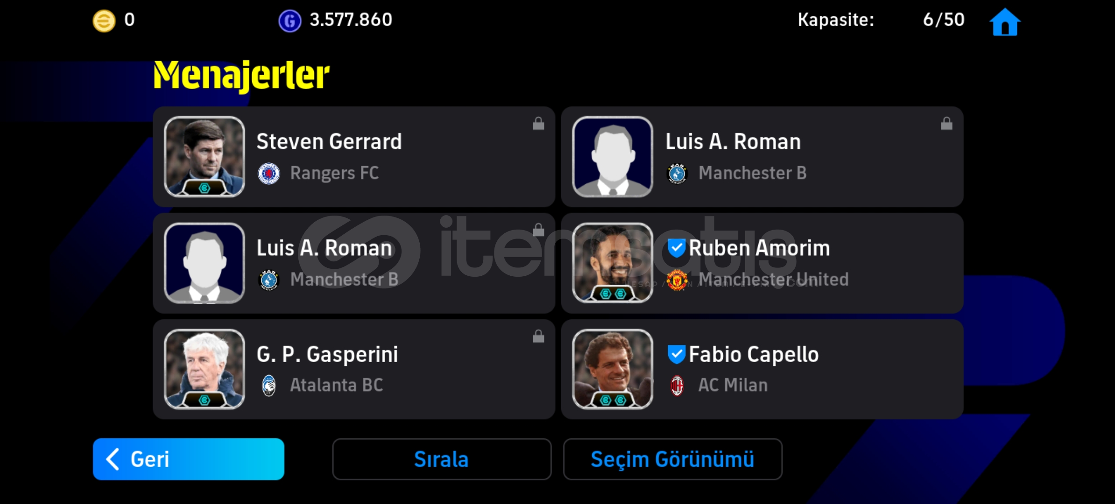
Task: Tap the lock on the top-right Luis A. Roman card
Action: [946, 123]
